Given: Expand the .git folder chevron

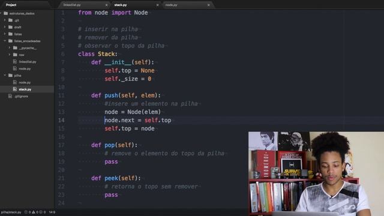Looking at the screenshot, I should [x=5, y=20].
